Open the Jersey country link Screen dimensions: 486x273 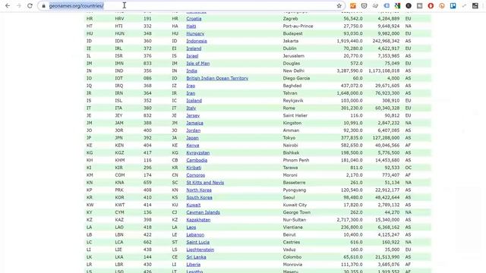point(193,115)
